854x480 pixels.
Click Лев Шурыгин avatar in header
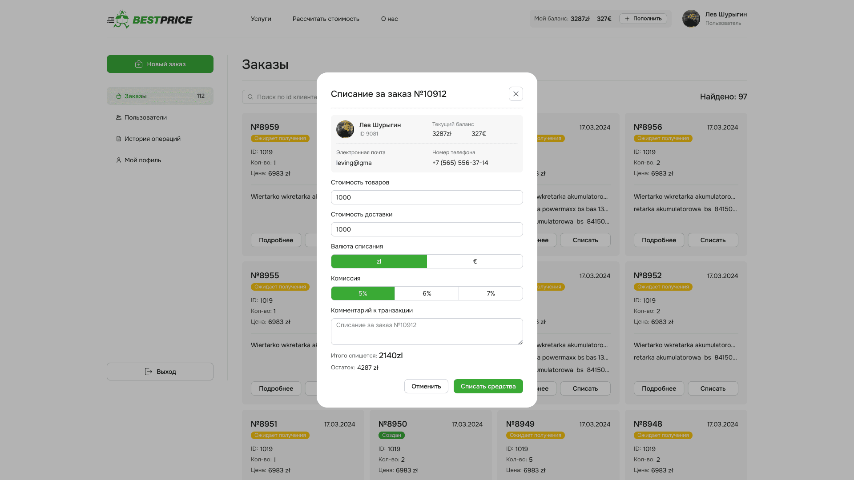(691, 19)
